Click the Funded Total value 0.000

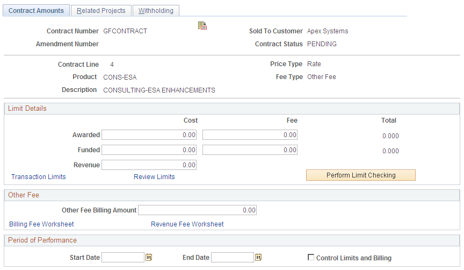point(390,151)
